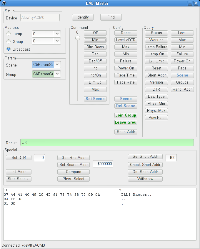The image size is (200, 249).
Task: Click the Dec command button
Action: [x=95, y=54]
